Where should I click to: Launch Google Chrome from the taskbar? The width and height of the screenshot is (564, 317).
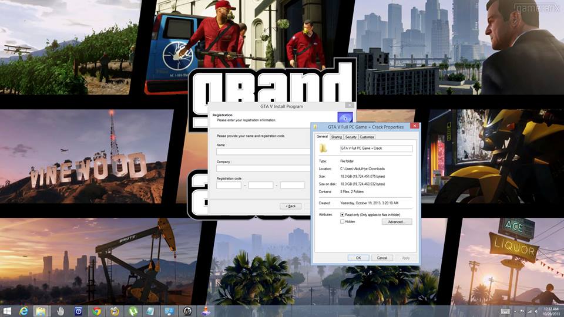pos(97,311)
